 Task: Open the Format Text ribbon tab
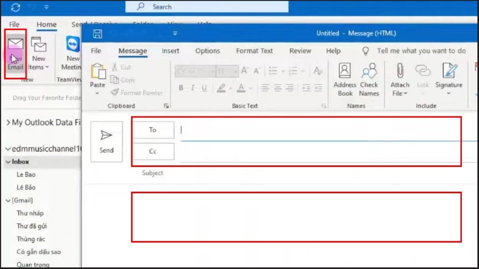coord(254,51)
